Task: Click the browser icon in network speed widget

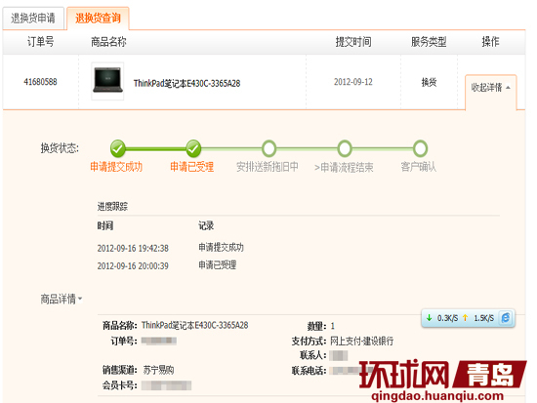Action: coord(506,318)
